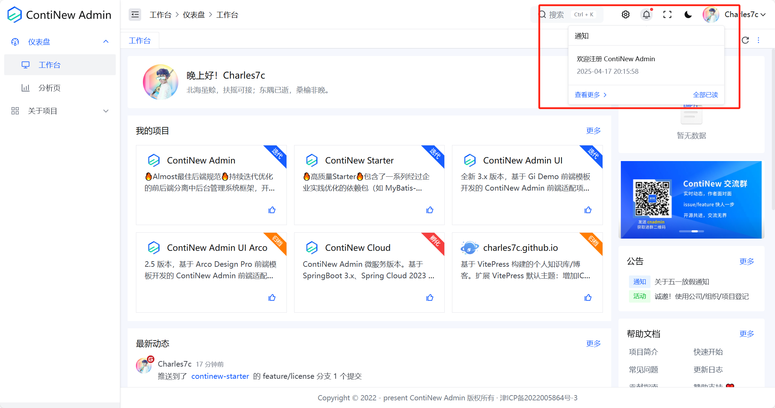Viewport: 775px width, 408px height.
Task: Click the bar chart icon beside 分析页
Action: tap(25, 88)
